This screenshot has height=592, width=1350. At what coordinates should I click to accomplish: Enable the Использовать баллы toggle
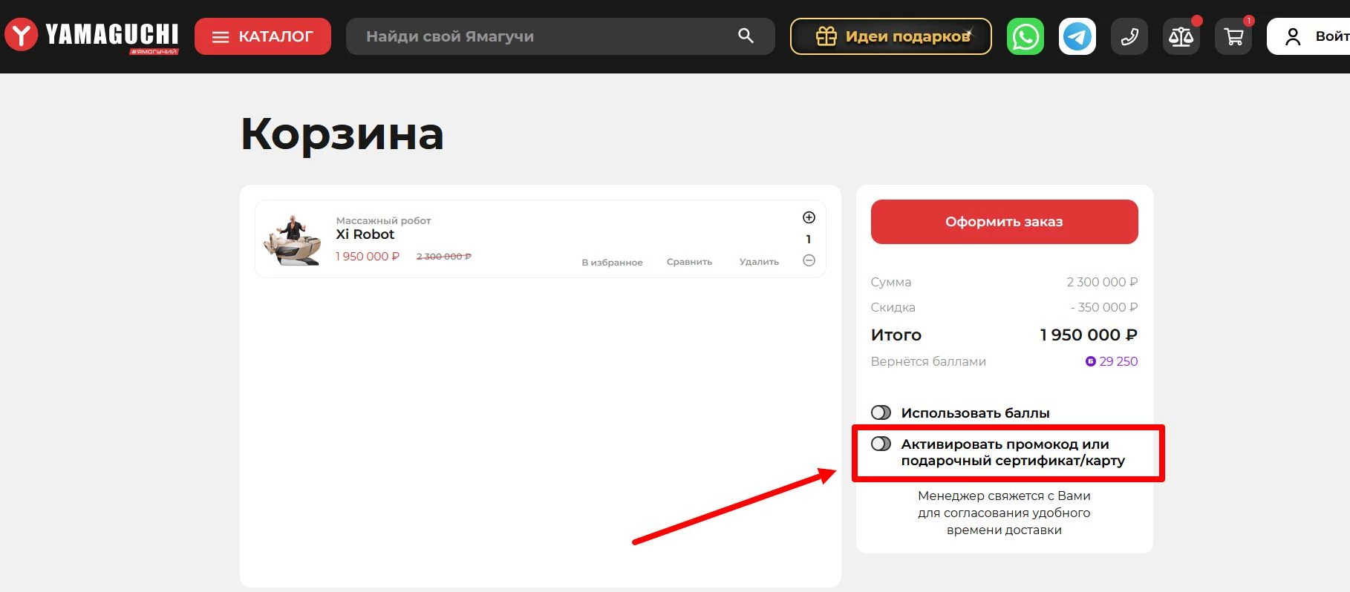[x=881, y=412]
